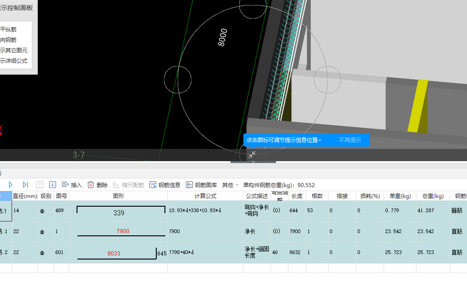The width and height of the screenshot is (467, 290).
Task: Click the 8000 dimension label in viewport
Action: tap(222, 37)
